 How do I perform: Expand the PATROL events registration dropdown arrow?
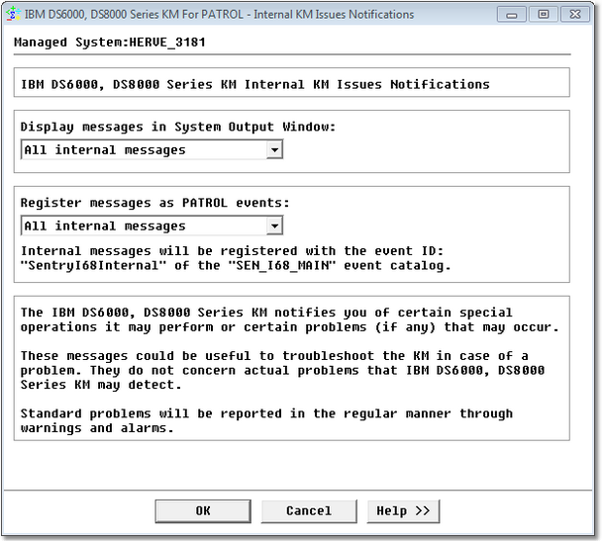pyautogui.click(x=274, y=226)
